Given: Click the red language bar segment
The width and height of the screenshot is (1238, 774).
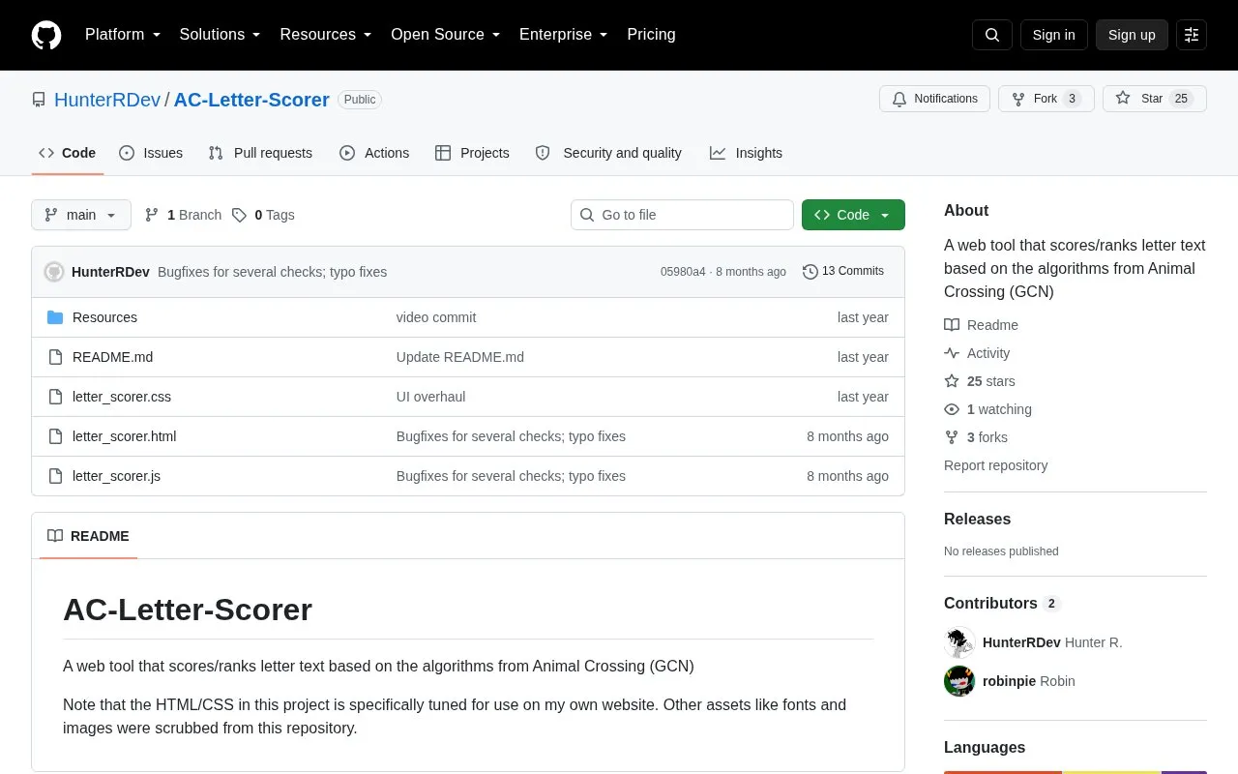Looking at the screenshot, I should click(1003, 772).
